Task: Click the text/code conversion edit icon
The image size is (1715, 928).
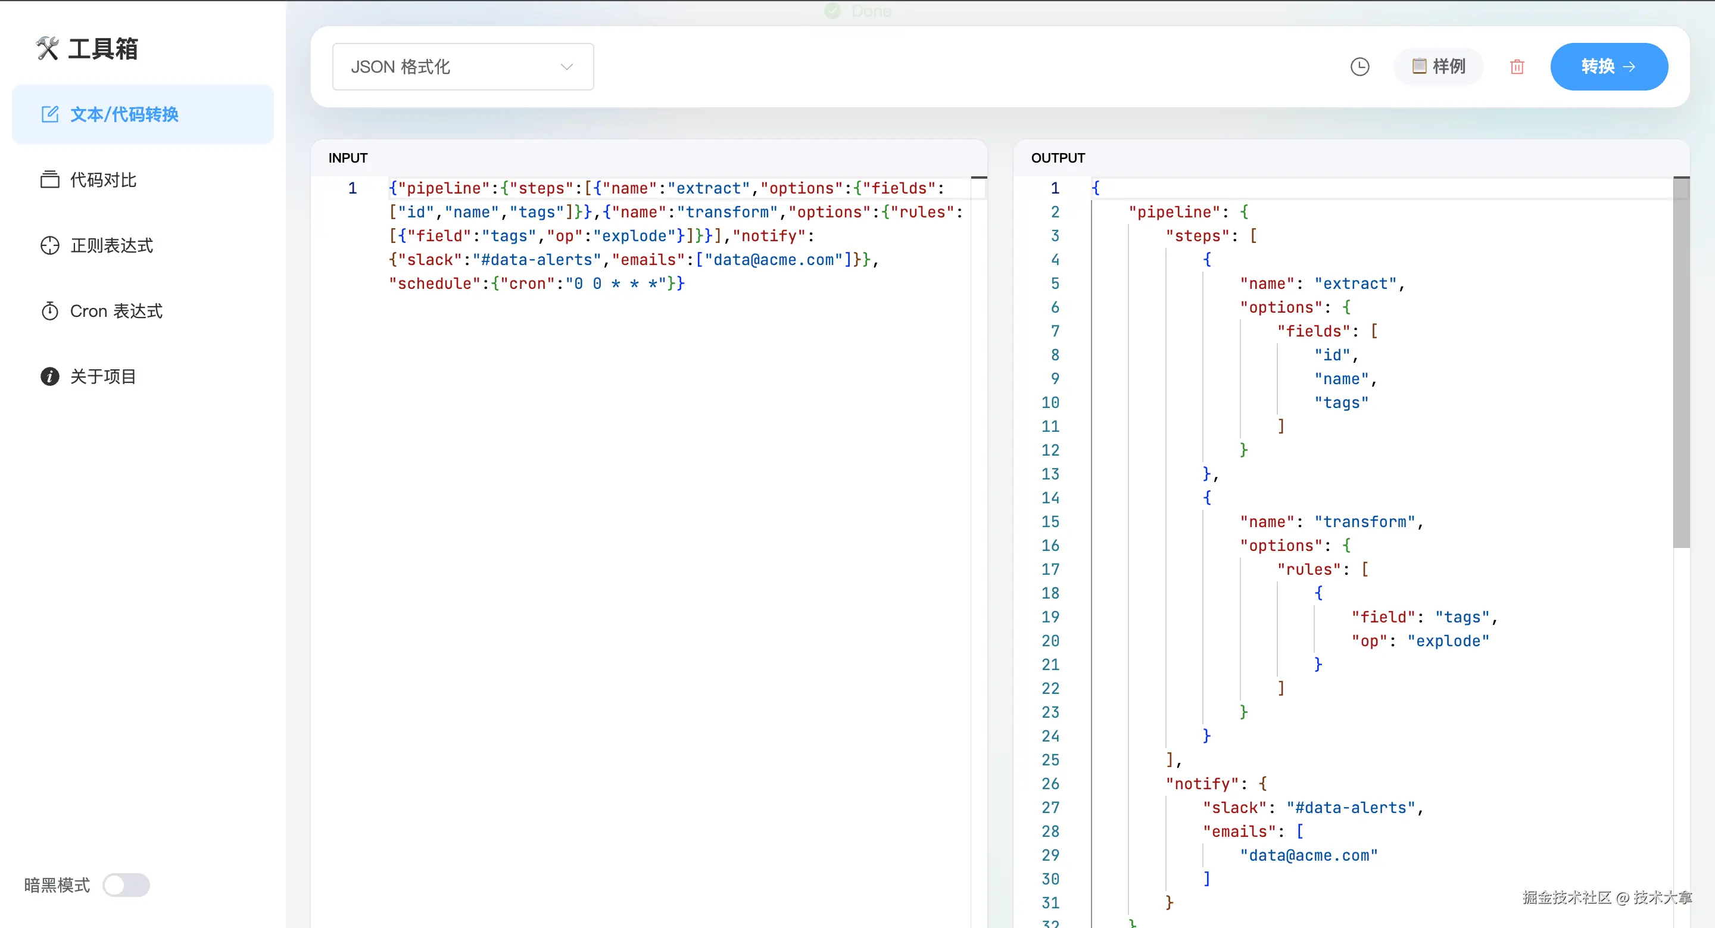Action: tap(49, 114)
